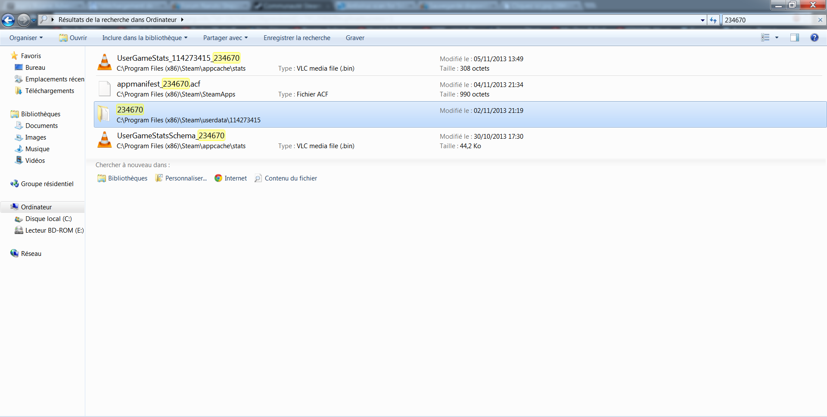Viewport: 827px width, 417px height.
Task: Expand the address bar history dropdown
Action: coord(703,20)
